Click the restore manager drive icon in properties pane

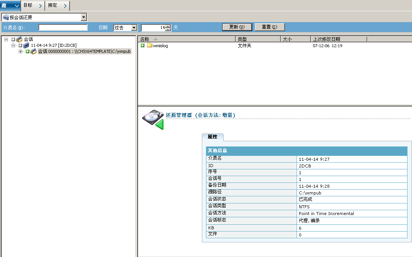coord(152,117)
